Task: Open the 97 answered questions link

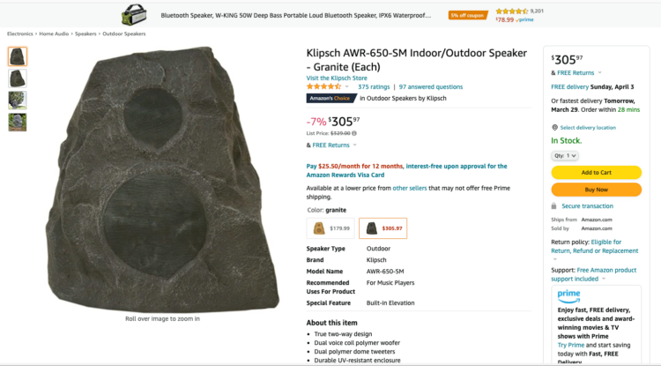Action: pyautogui.click(x=430, y=87)
